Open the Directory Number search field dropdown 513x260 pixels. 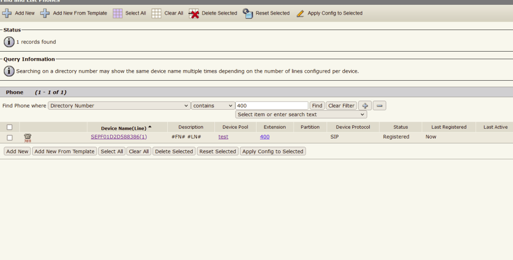[x=119, y=106]
